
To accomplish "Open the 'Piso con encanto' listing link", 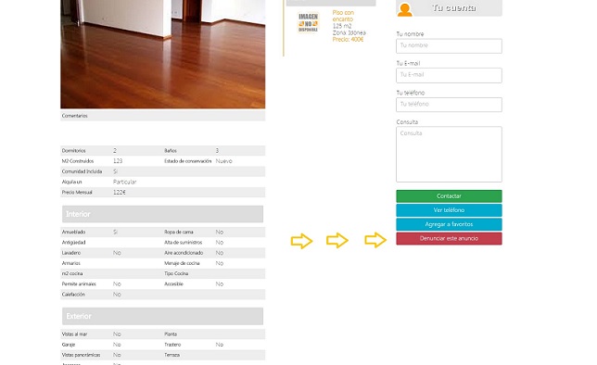I will [x=343, y=16].
